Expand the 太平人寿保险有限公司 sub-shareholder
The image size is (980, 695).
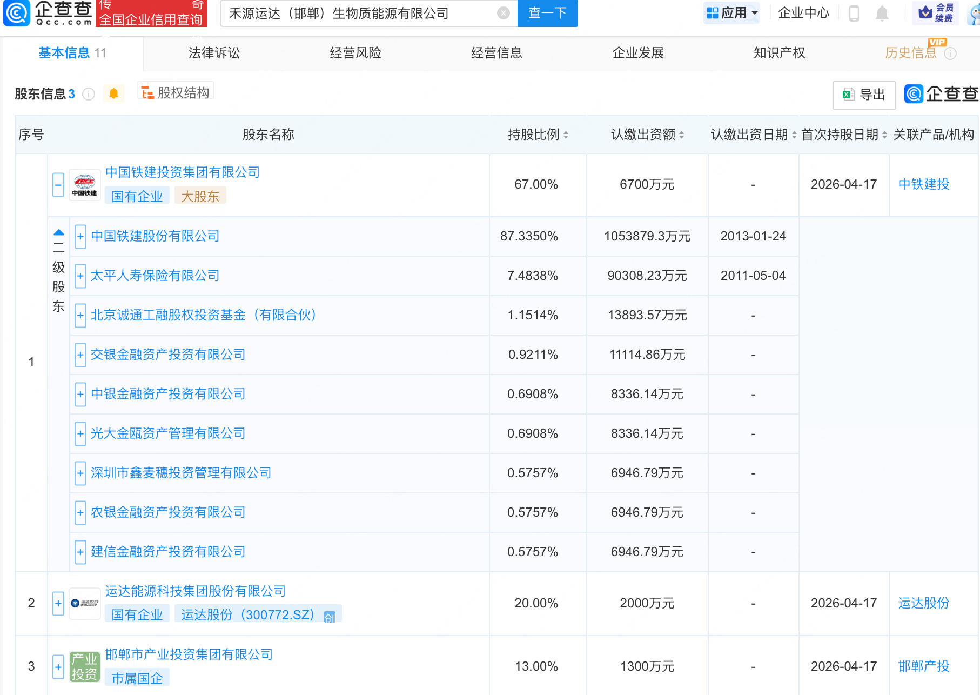[x=80, y=276]
